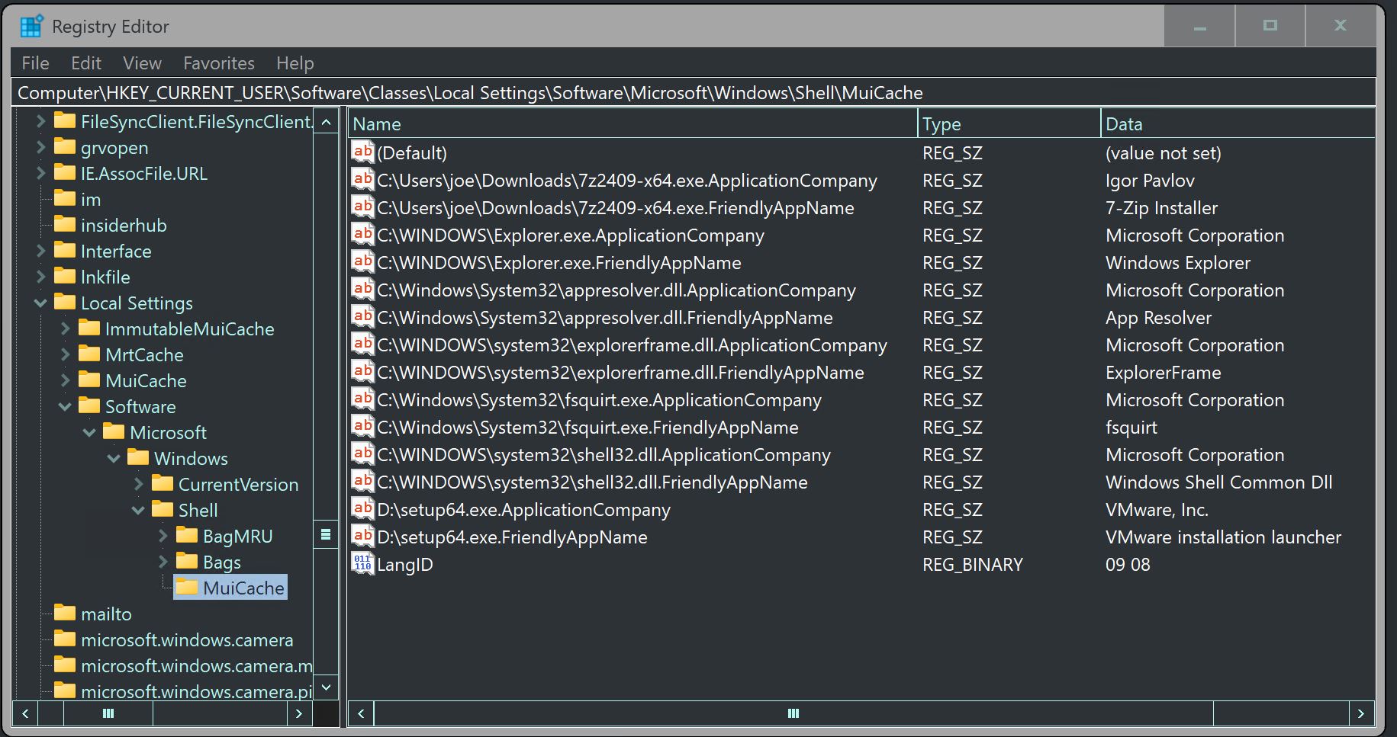Open the Edit menu
The image size is (1397, 737).
86,63
